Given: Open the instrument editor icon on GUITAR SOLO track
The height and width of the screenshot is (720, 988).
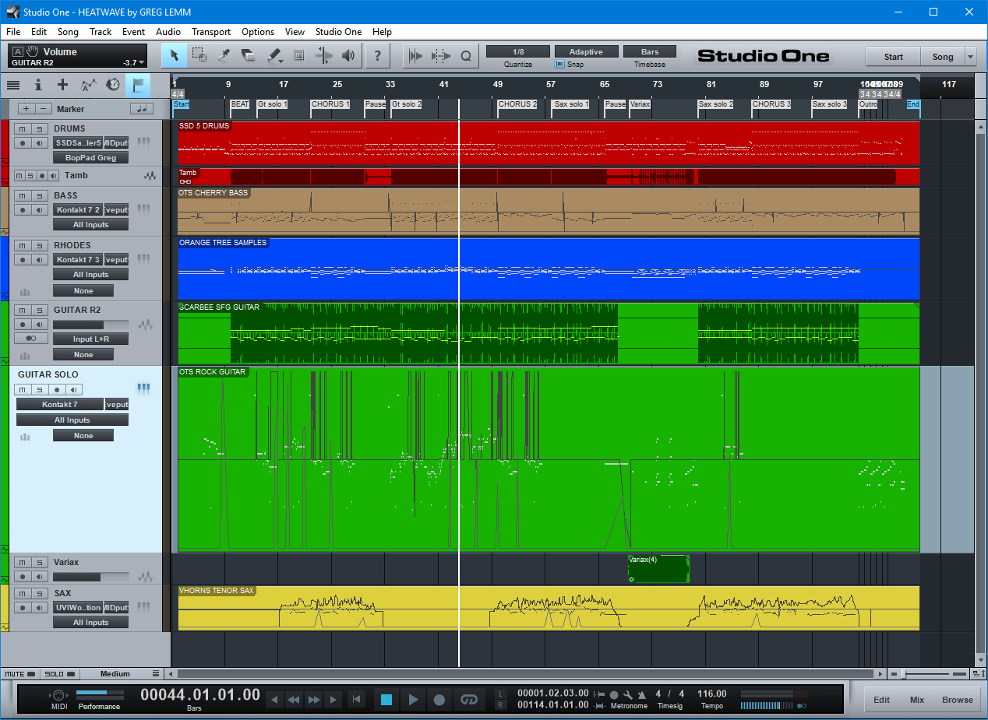Looking at the screenshot, I should point(143,388).
